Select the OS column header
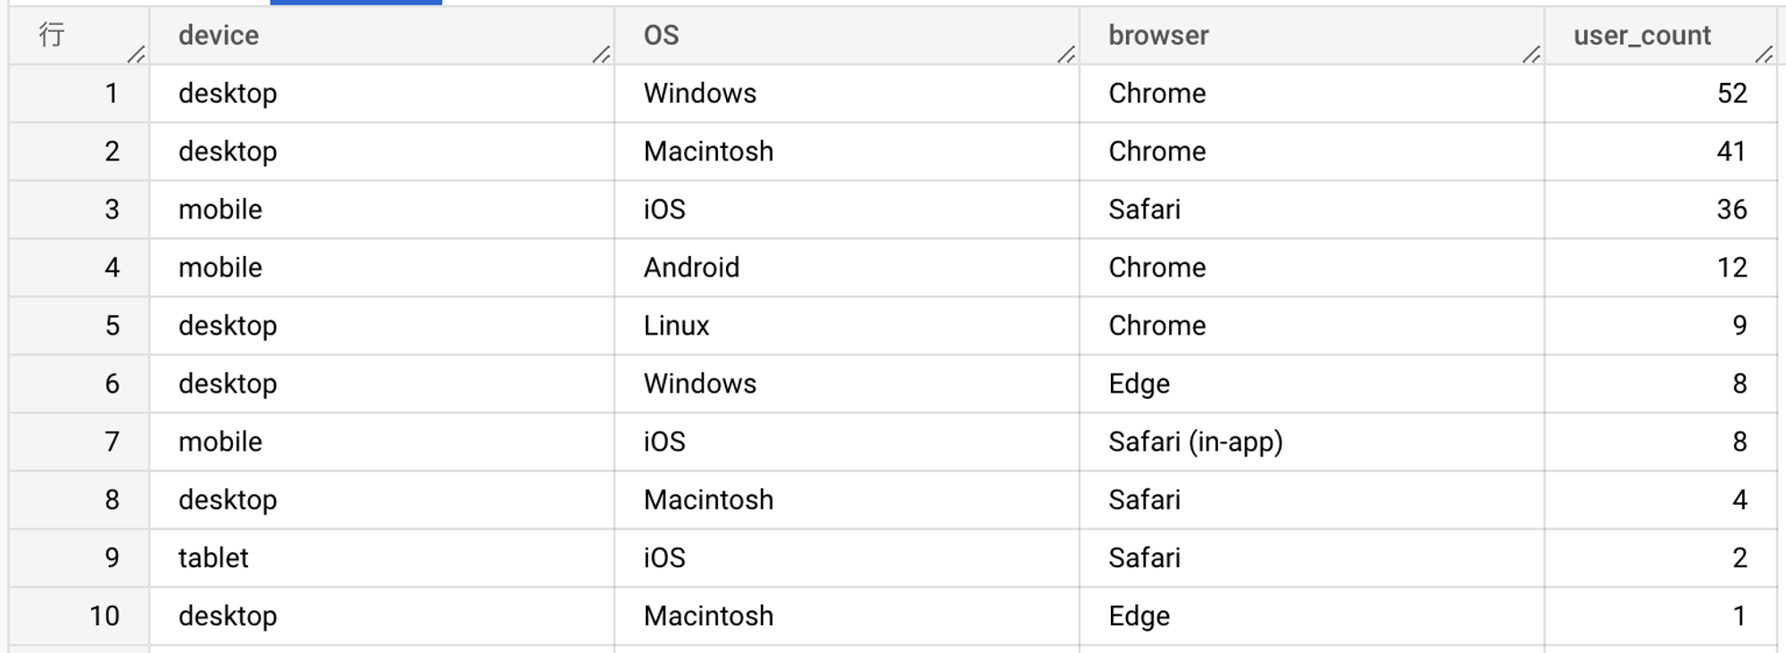Image resolution: width=1786 pixels, height=653 pixels. (x=847, y=36)
